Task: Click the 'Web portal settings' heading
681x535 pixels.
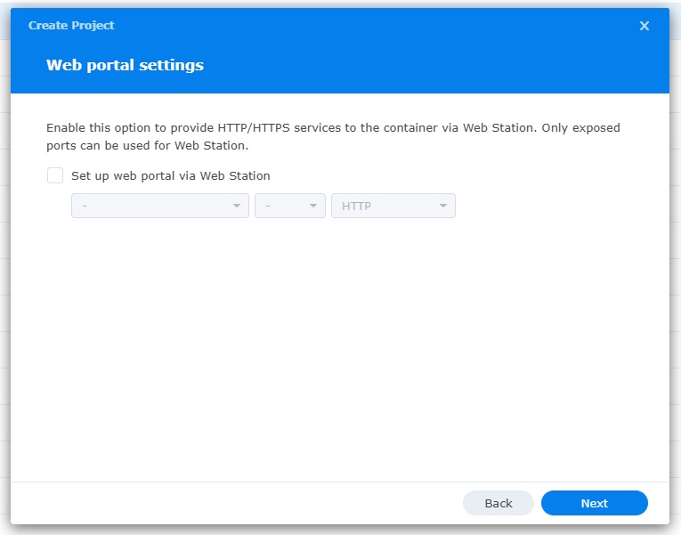Action: (x=125, y=65)
